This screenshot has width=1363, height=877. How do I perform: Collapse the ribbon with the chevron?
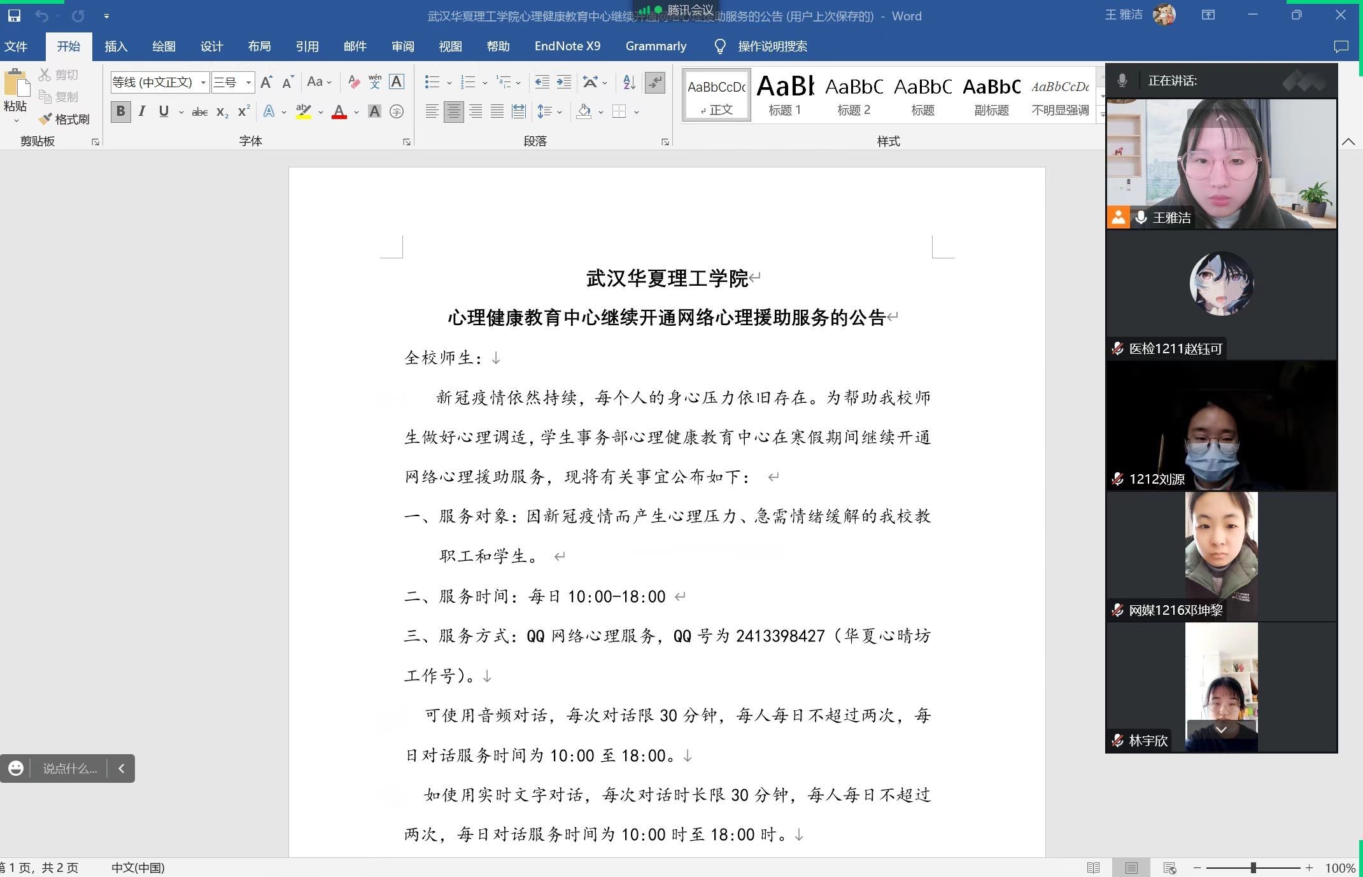pyautogui.click(x=1348, y=142)
